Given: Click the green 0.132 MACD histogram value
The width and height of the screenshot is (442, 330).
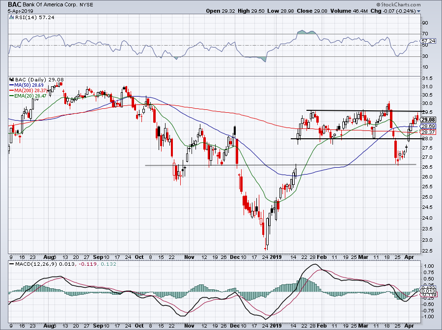Looking at the screenshot, I should pyautogui.click(x=108, y=264).
